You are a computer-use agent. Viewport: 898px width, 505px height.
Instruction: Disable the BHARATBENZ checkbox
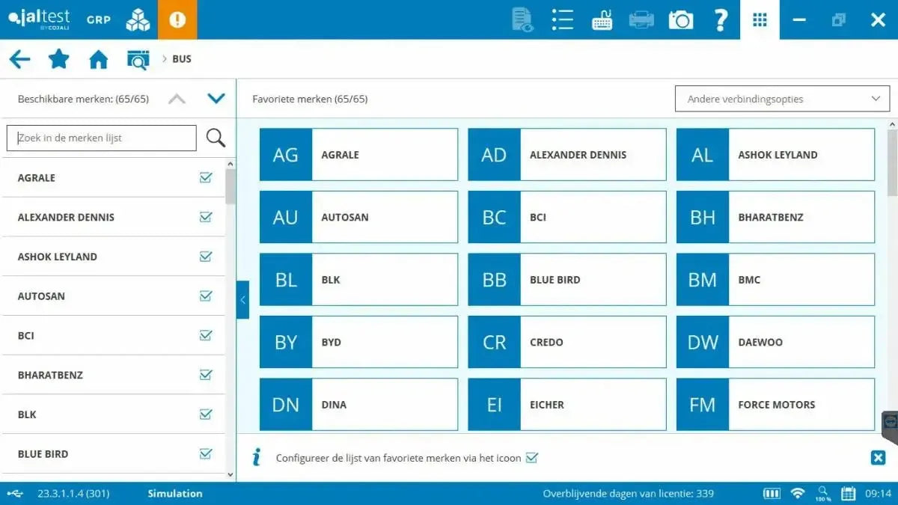pos(206,375)
